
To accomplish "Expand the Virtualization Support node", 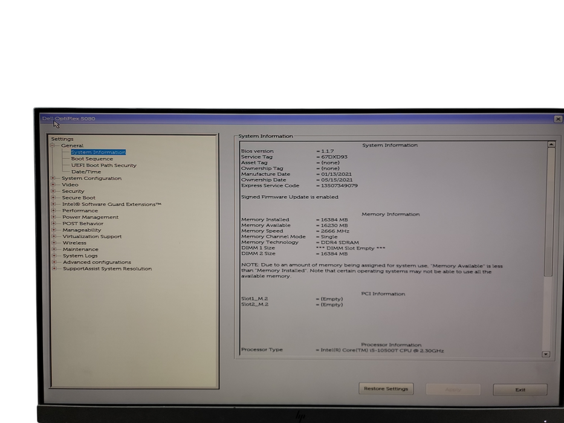I will (54, 236).
